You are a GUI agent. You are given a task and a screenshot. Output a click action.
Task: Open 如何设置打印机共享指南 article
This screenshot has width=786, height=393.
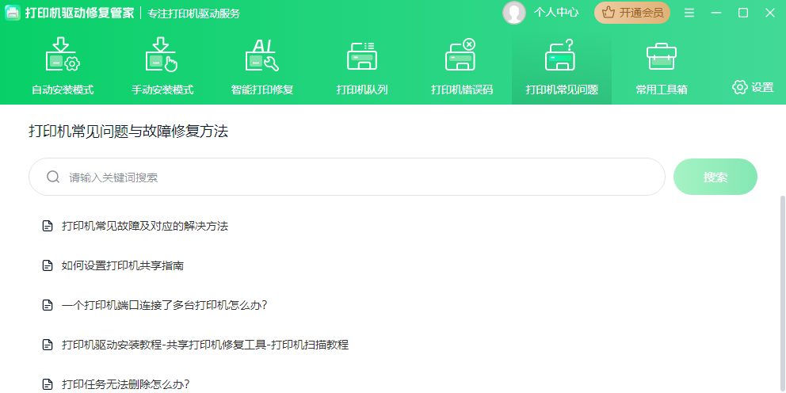(123, 265)
